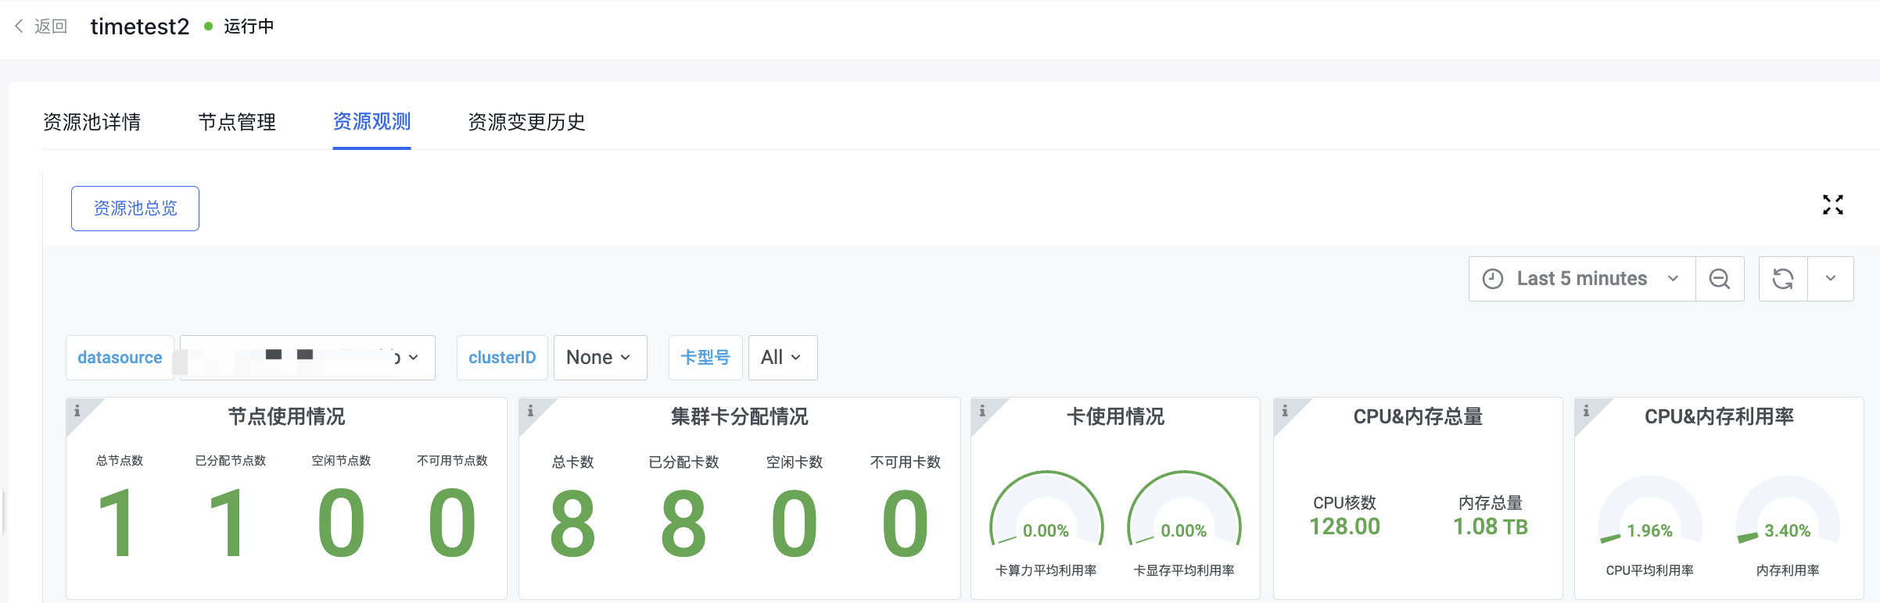Switch to the 节点管理 tab
This screenshot has height=603, width=1880.
coord(237,122)
